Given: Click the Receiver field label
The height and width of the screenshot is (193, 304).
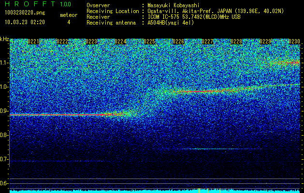Looking at the screenshot, I should pos(98,17).
